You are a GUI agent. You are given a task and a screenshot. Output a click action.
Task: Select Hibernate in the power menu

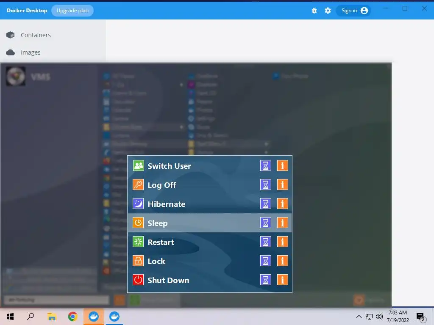click(x=209, y=204)
